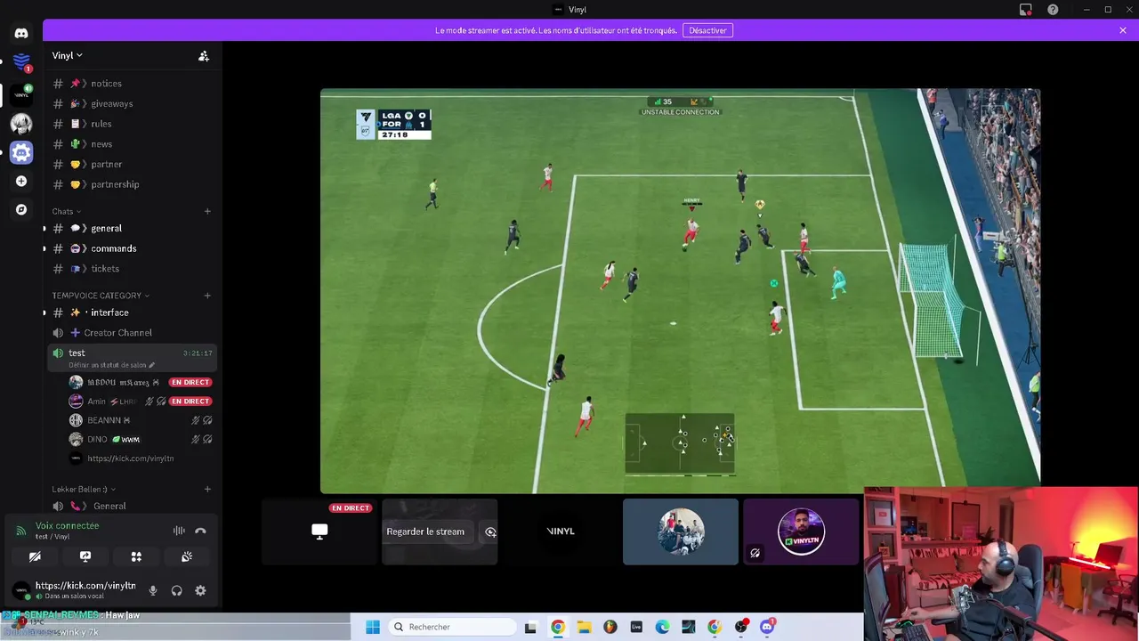Create a channel in TEMPVOICE CATEGORY

(207, 296)
